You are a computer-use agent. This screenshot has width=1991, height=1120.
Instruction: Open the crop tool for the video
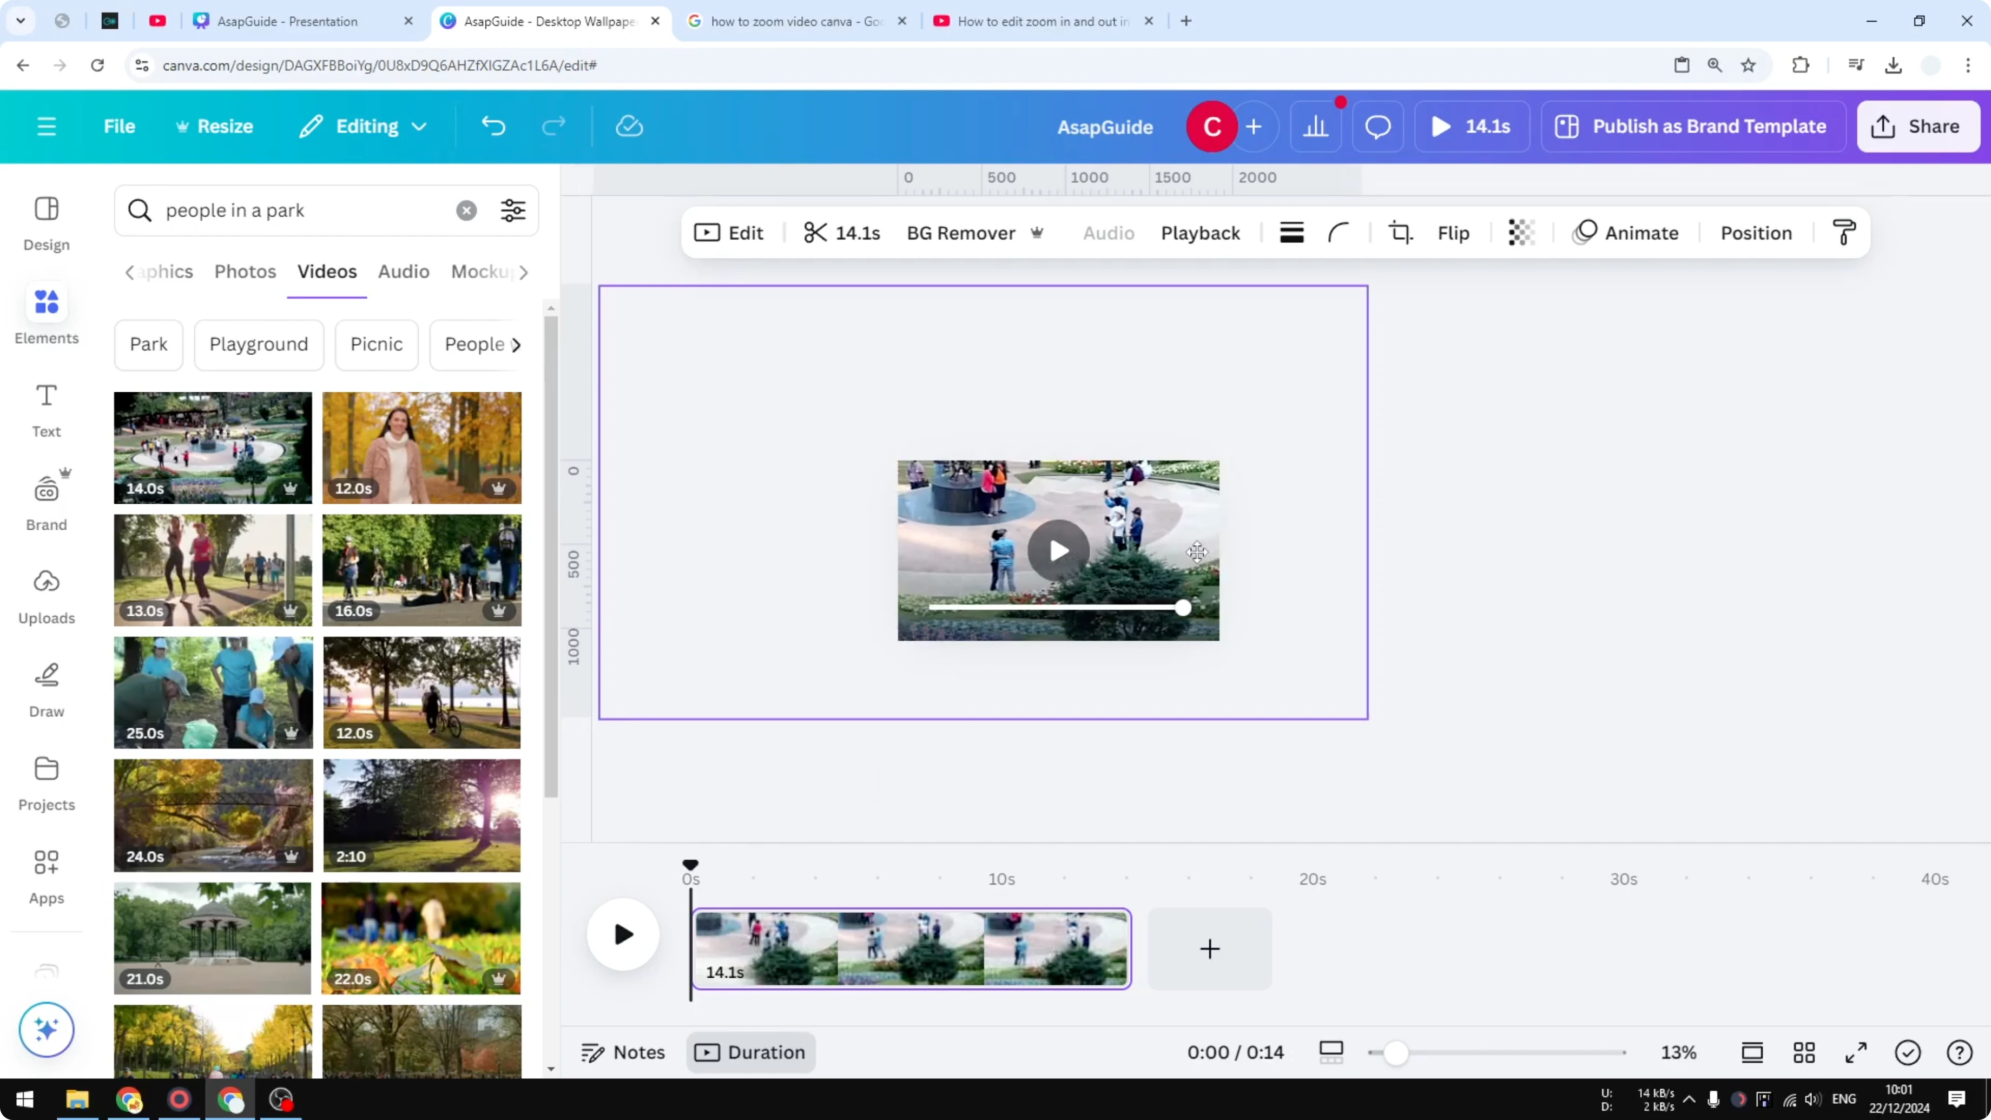tap(1401, 232)
